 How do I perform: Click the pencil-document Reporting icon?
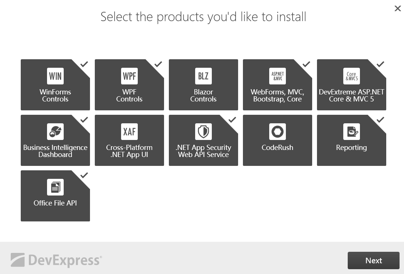tap(351, 131)
